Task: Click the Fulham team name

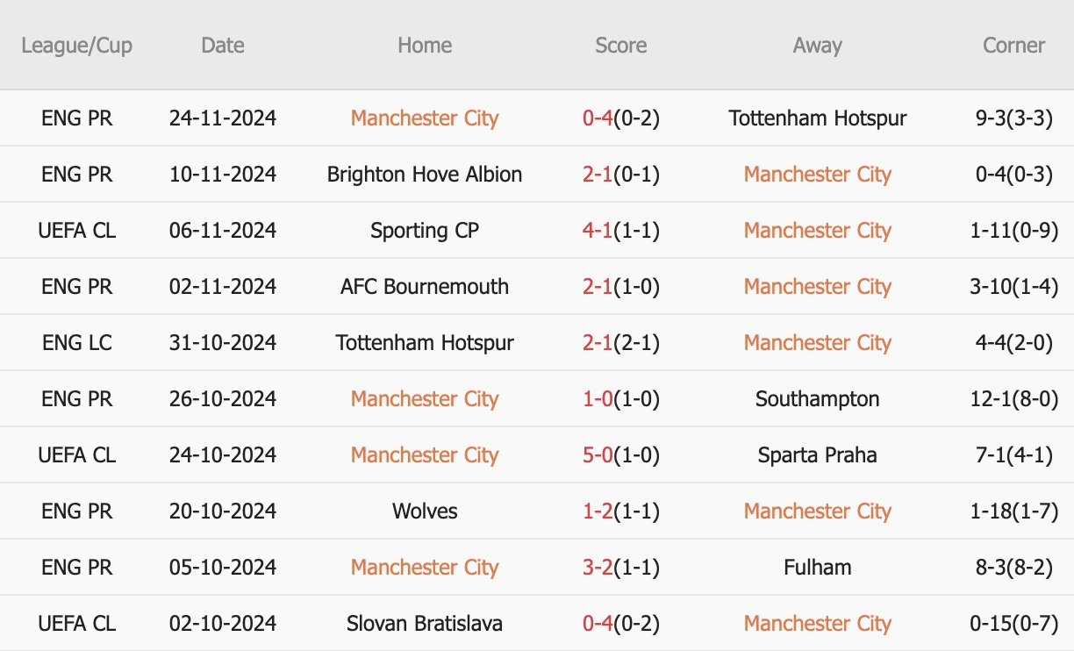Action: pos(817,568)
